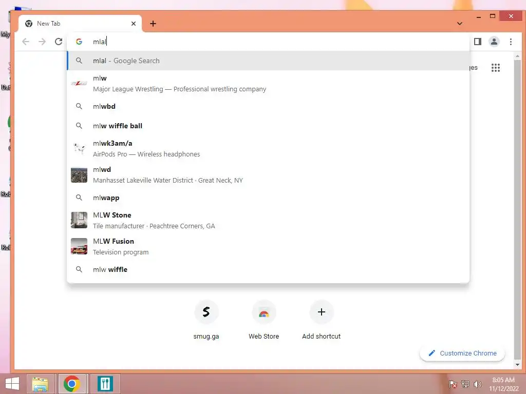The height and width of the screenshot is (394, 526).
Task: Open the Web Store shortcut
Action: point(264,320)
